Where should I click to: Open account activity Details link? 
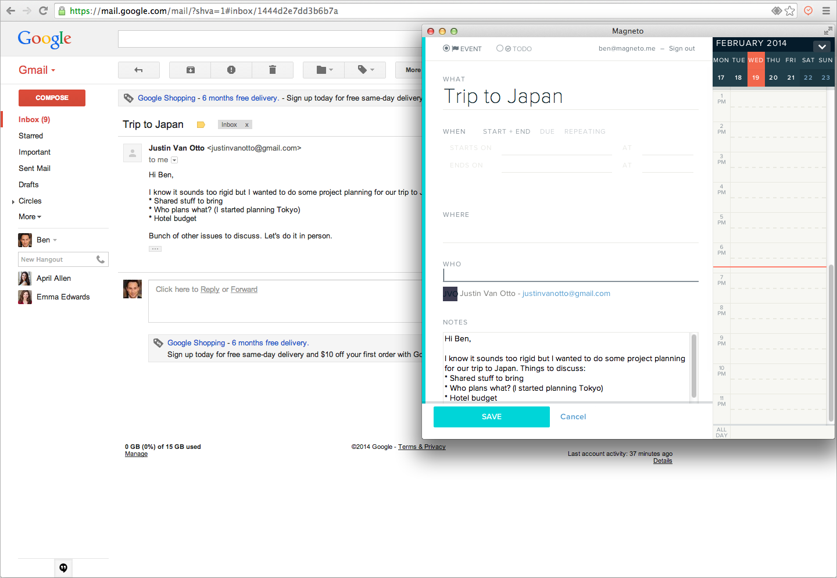663,461
